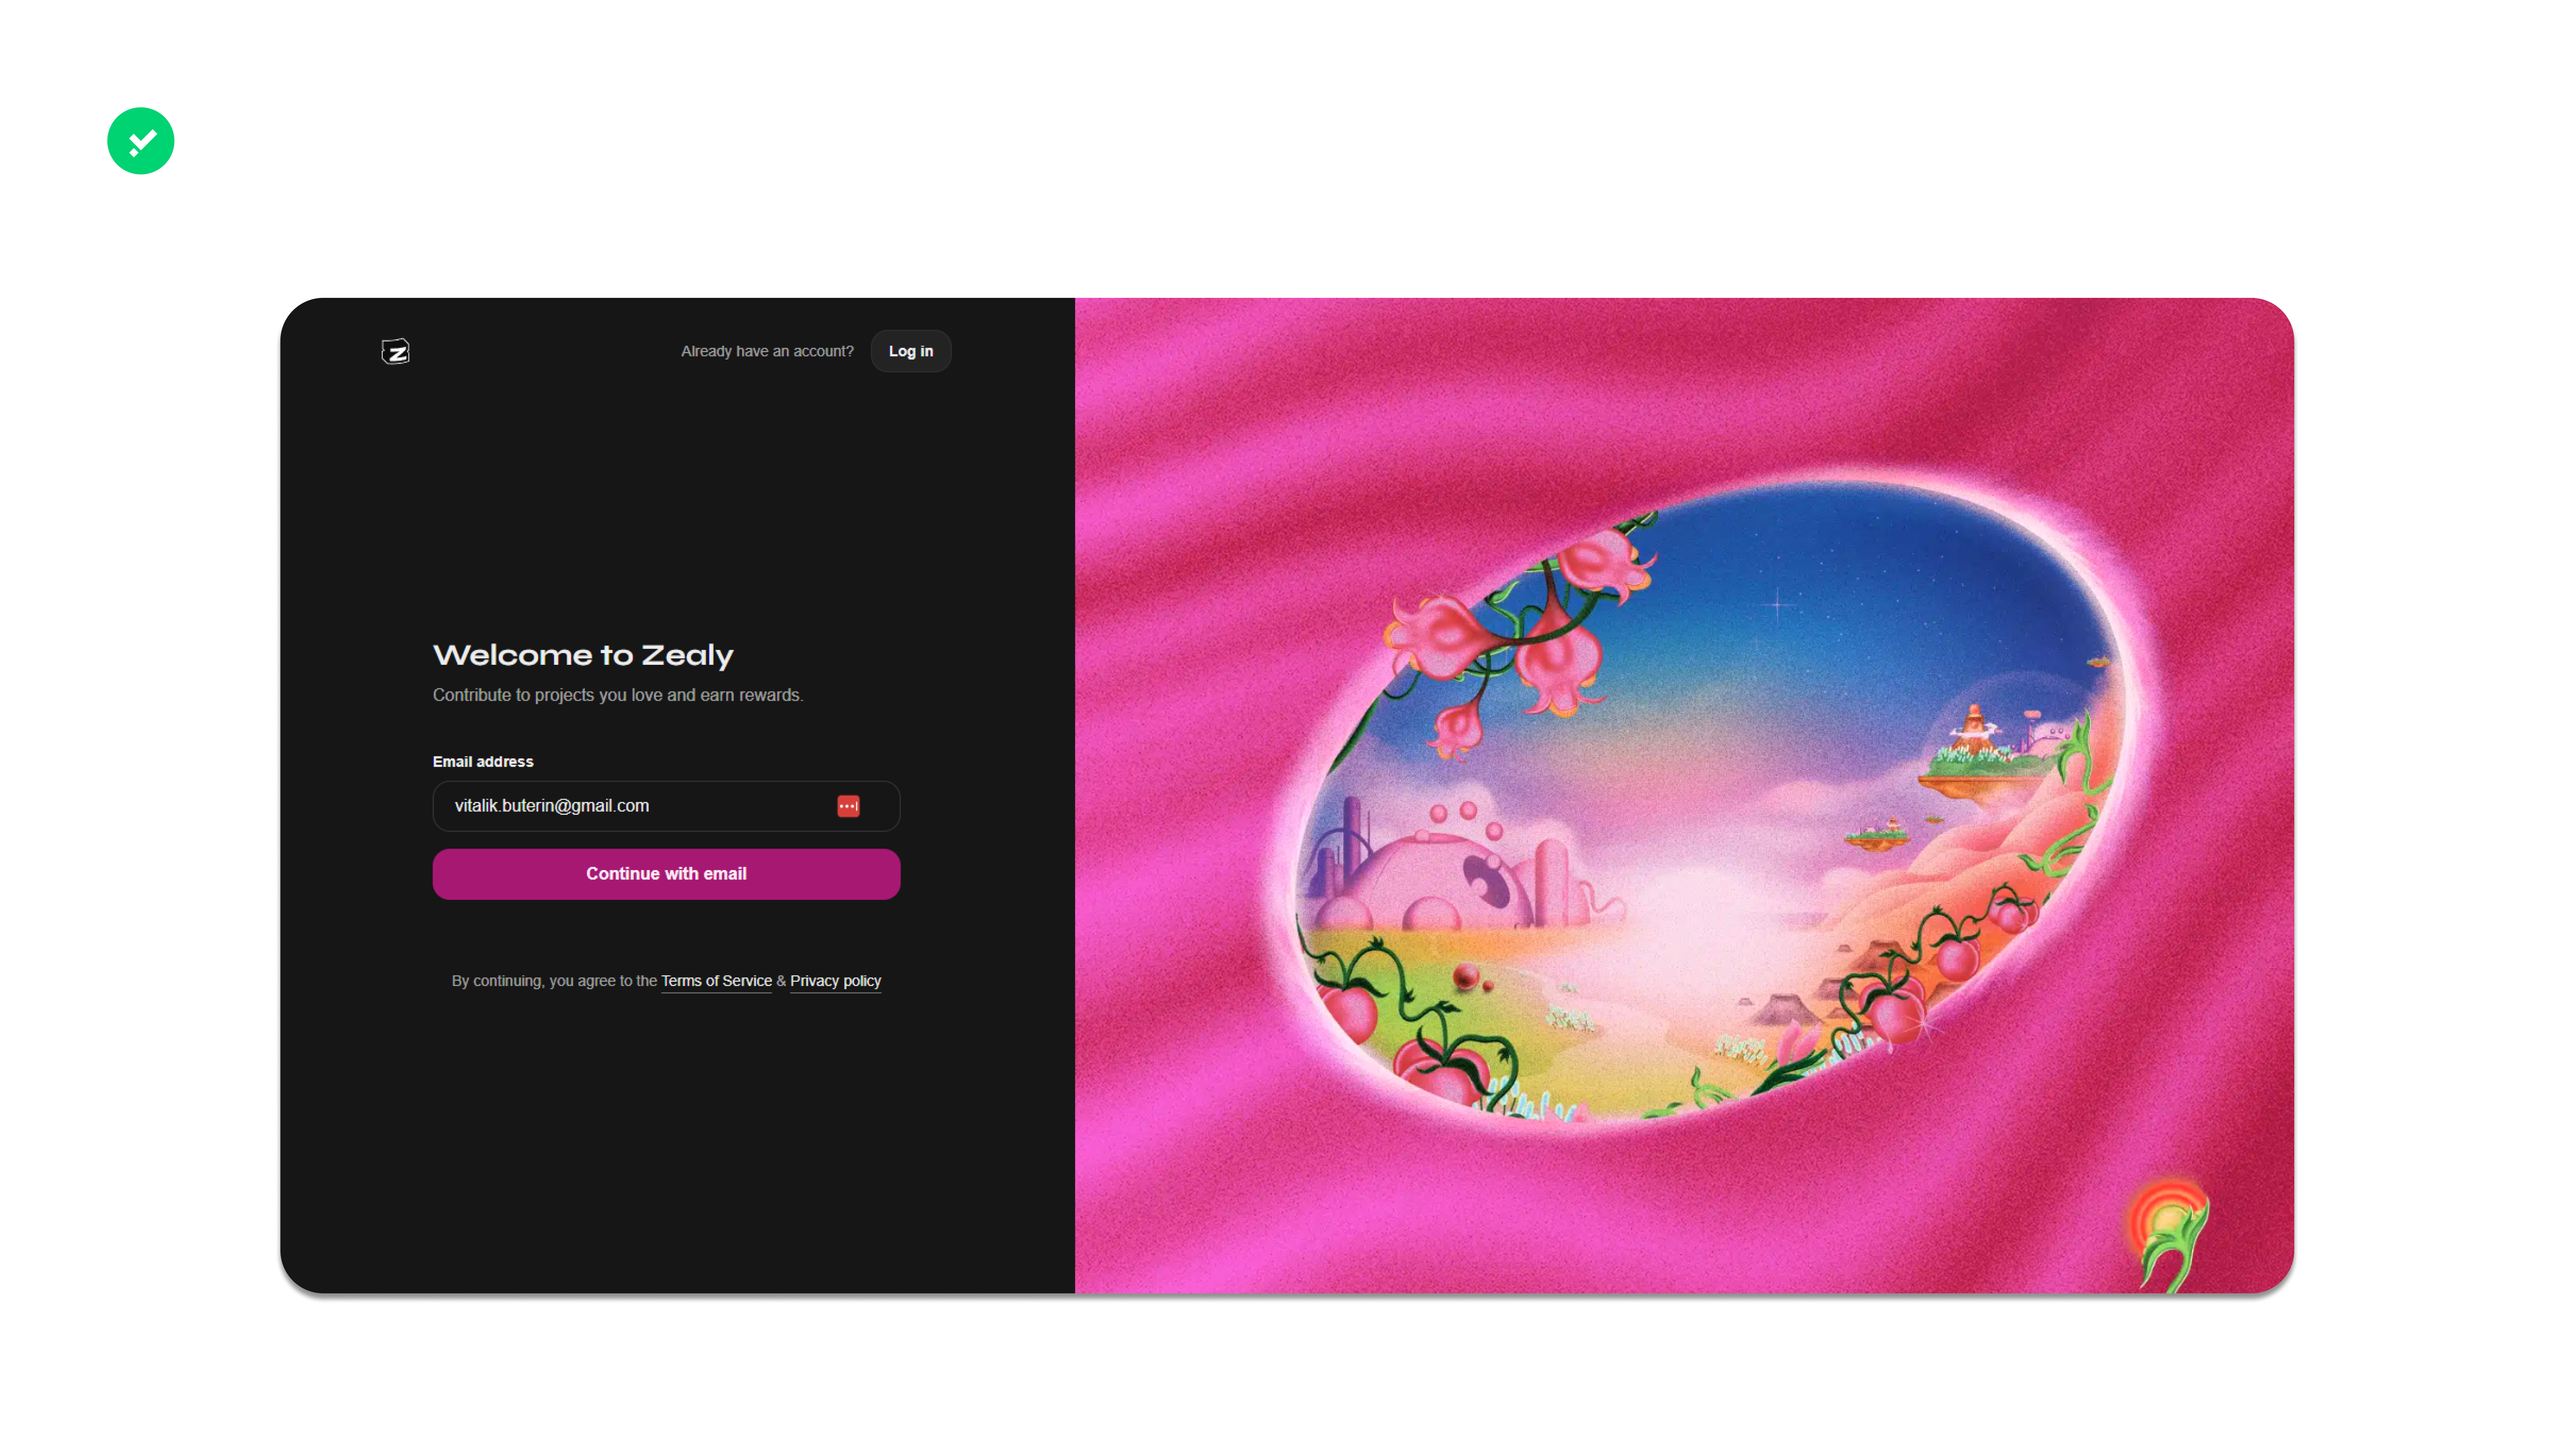The width and height of the screenshot is (2576, 1449).
Task: Open the Privacy policy link
Action: 835,981
